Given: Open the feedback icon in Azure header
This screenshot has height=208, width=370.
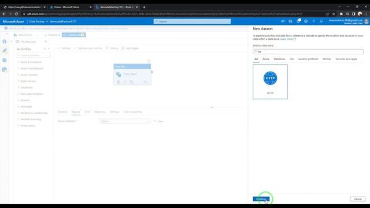Looking at the screenshot, I should (321, 21).
